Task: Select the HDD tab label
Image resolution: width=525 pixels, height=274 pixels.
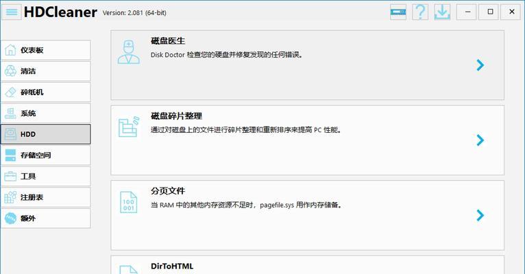Action: pyautogui.click(x=28, y=134)
